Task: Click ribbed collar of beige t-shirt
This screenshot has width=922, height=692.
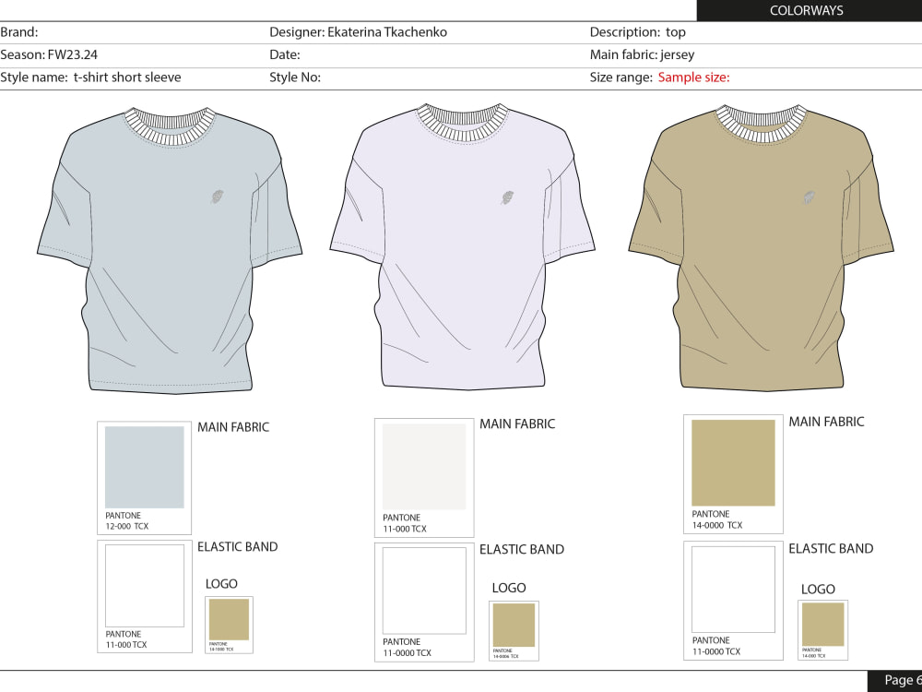Action: pyautogui.click(x=762, y=125)
